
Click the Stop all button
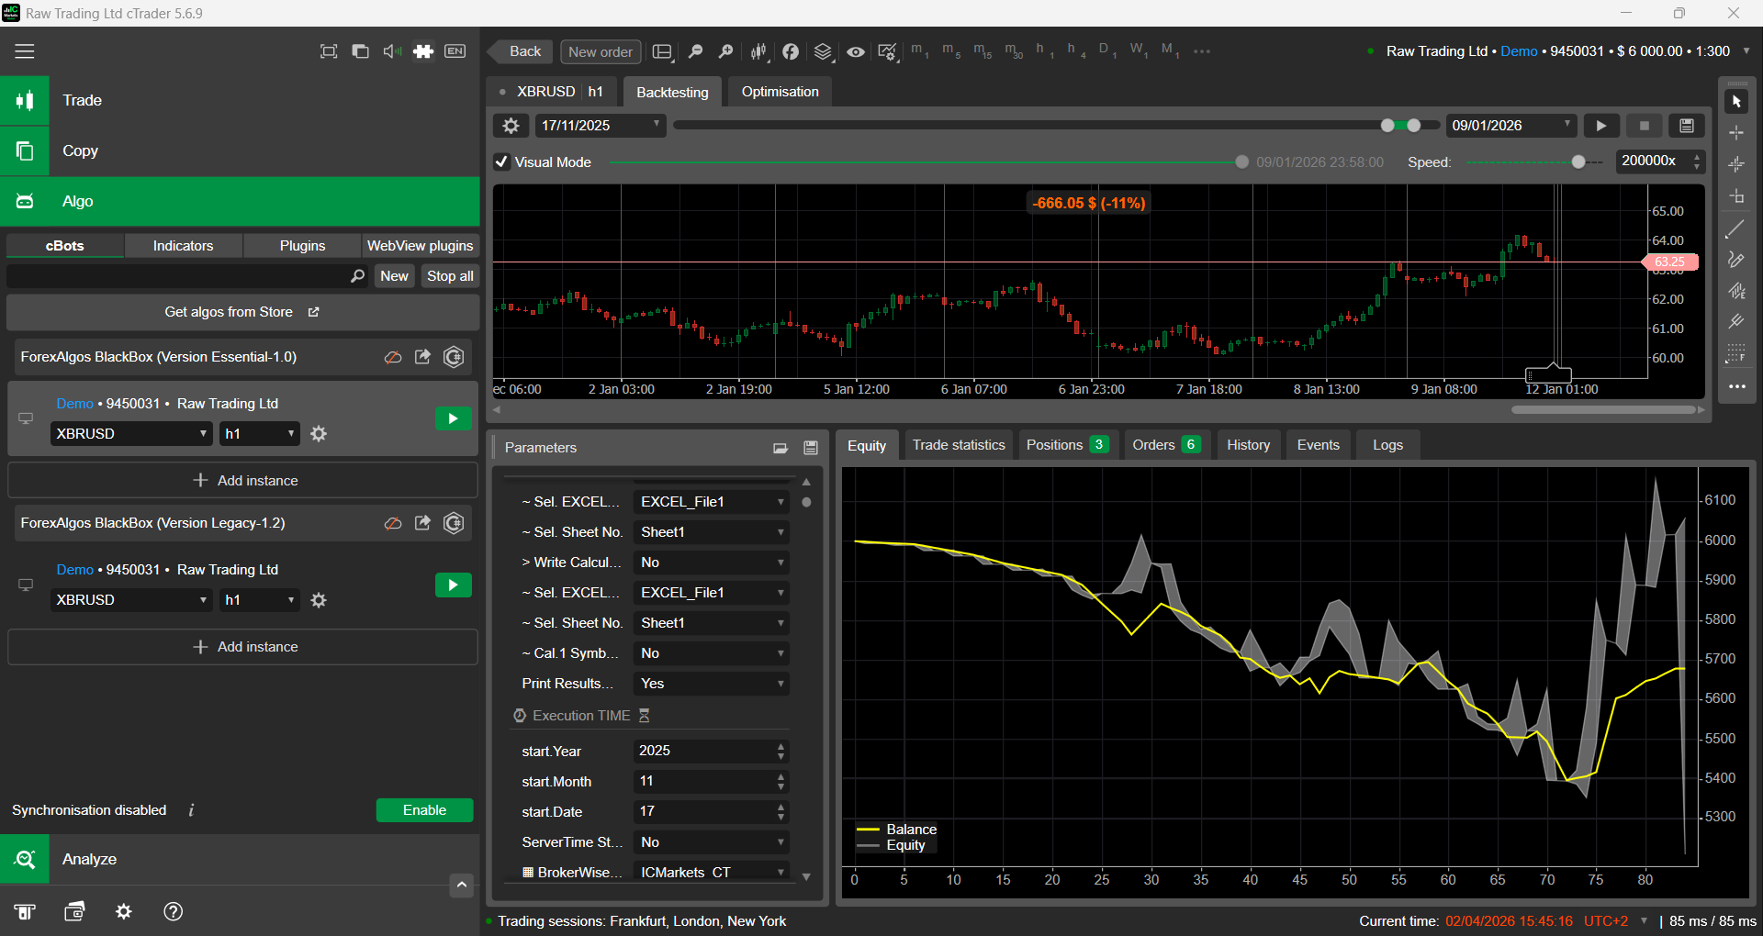pos(450,276)
